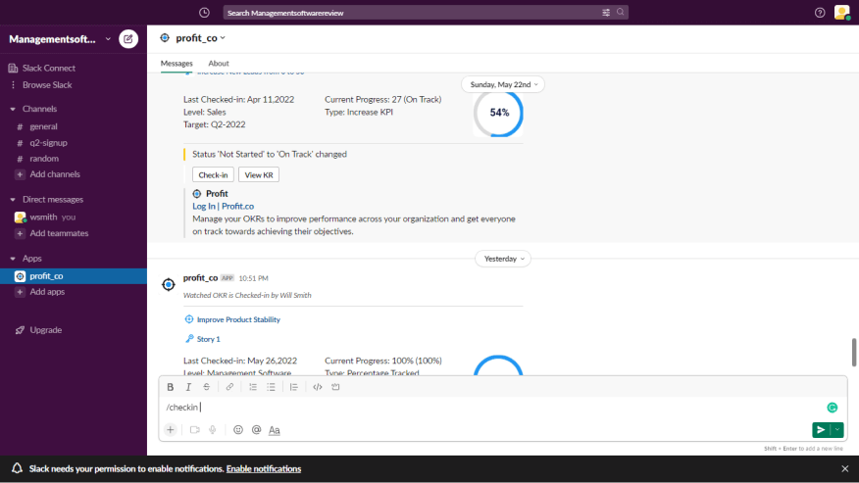Open the history clock icon
This screenshot has height=483, width=859.
pos(204,13)
